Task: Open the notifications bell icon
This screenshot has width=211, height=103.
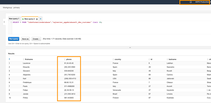Action: coord(190,2)
